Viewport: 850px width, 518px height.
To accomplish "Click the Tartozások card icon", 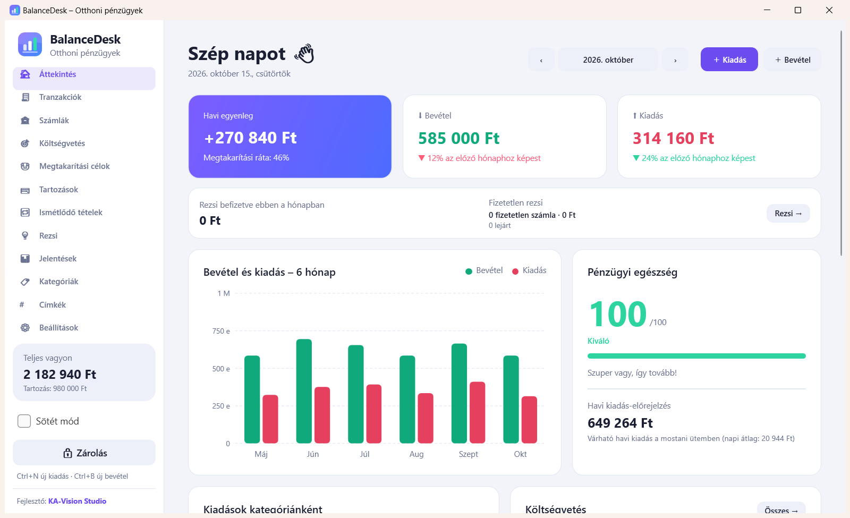I will pyautogui.click(x=25, y=190).
